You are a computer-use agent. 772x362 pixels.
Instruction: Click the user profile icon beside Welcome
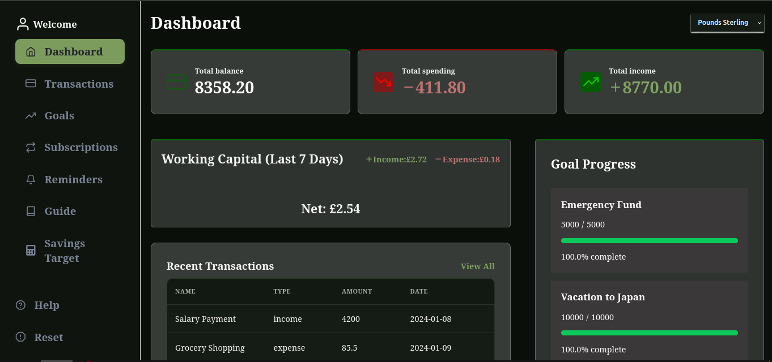pyautogui.click(x=23, y=24)
